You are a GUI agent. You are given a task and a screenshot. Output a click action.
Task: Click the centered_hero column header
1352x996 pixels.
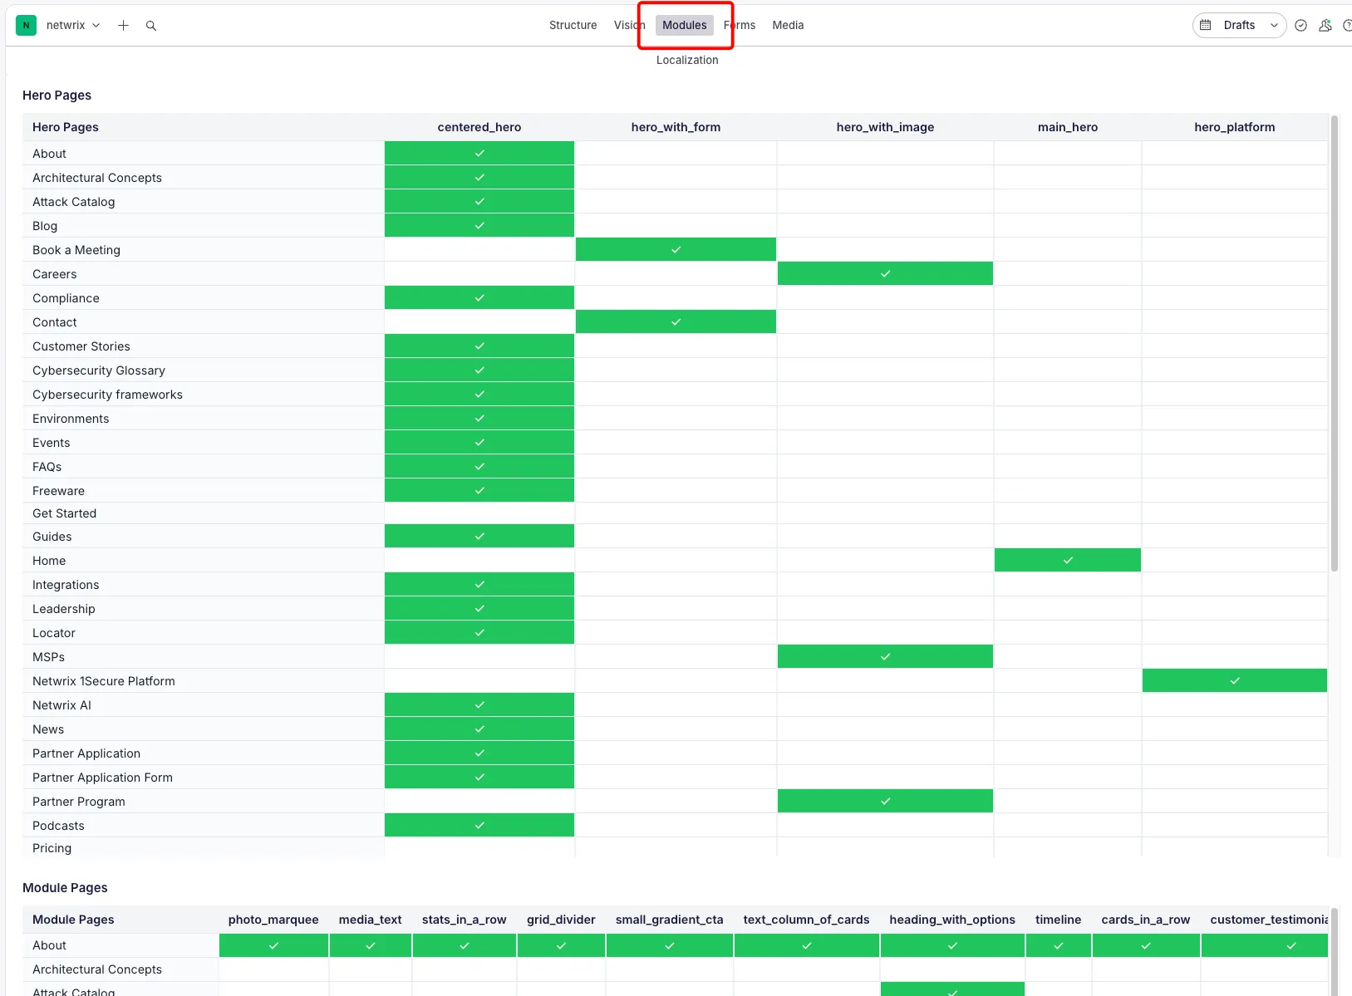click(x=479, y=127)
